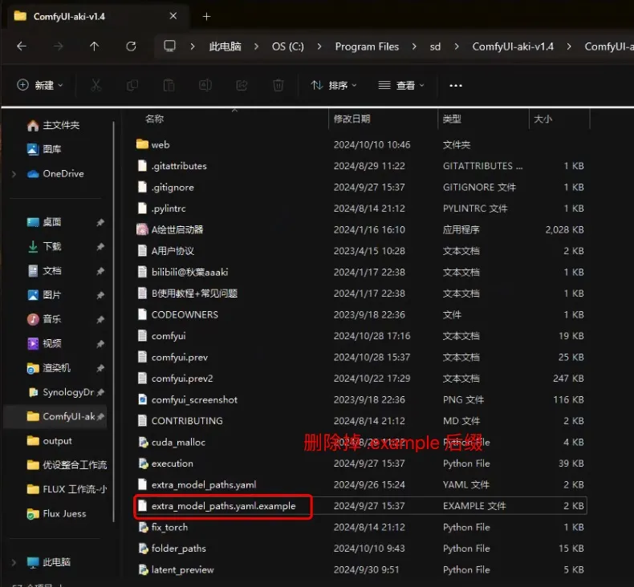Navigate to OS (C:) breadcrumb

click(x=288, y=47)
